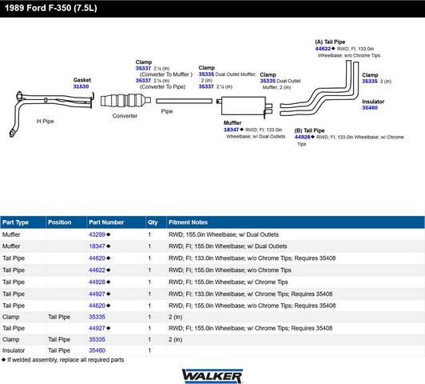425x384 pixels.
Task: Click 44927 in the 133.0in wheelbase row
Action: click(x=97, y=294)
